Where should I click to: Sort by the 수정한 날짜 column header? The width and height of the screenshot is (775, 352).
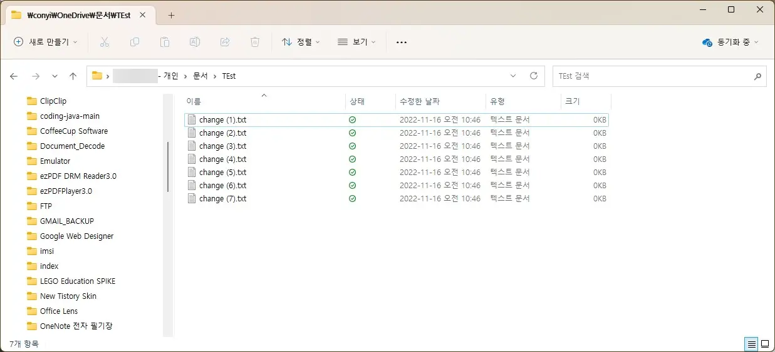[x=440, y=101]
